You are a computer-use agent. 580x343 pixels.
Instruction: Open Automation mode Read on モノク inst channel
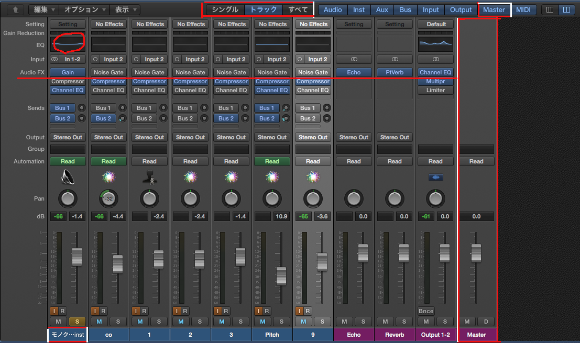tap(68, 161)
